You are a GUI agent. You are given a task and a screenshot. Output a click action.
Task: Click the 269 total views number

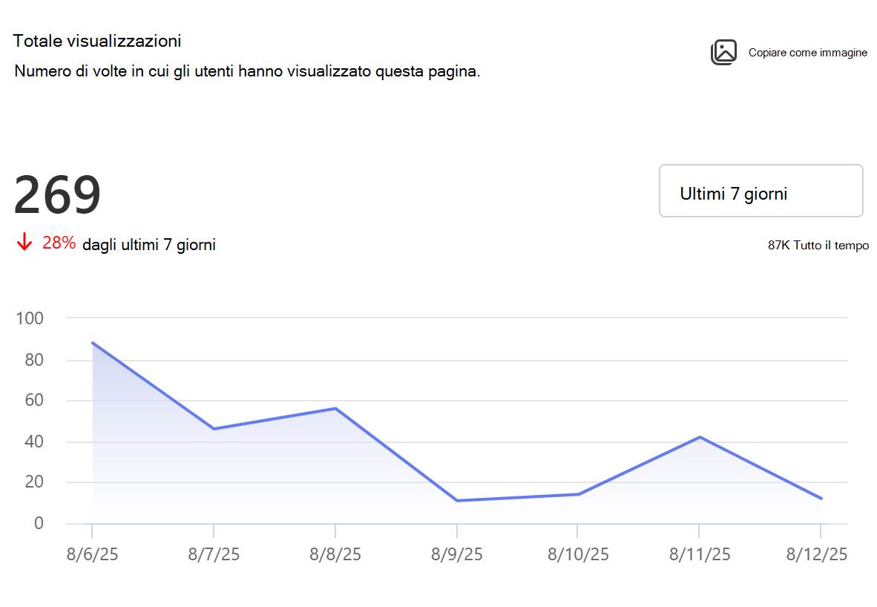coord(56,194)
